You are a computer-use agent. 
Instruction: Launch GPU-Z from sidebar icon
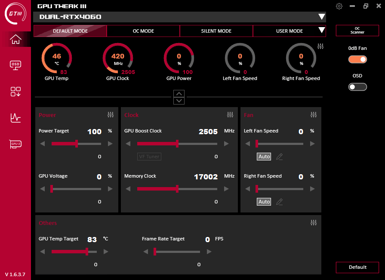15,144
